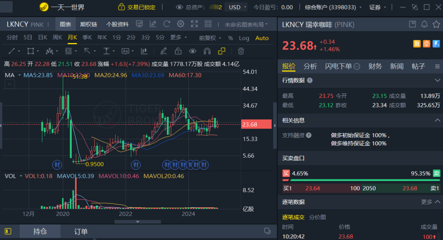Select the wave pattern drawing tool
The width and height of the screenshot is (443, 240).
(x=50, y=51)
